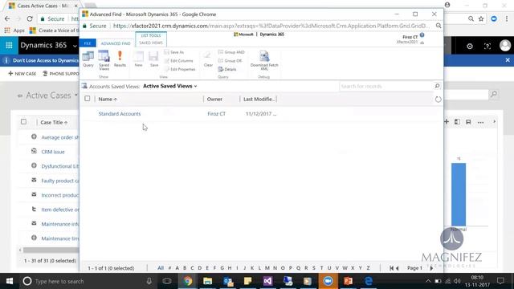The height and width of the screenshot is (289, 514).
Task: Open the Query button in ribbon
Action: point(88,59)
